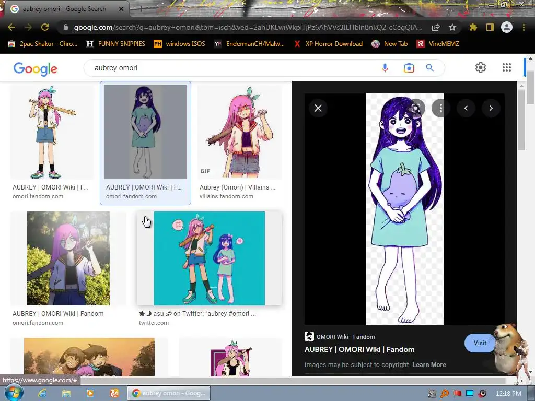535x401 pixels.
Task: Click the orange magnifier tray icon
Action: click(x=445, y=394)
